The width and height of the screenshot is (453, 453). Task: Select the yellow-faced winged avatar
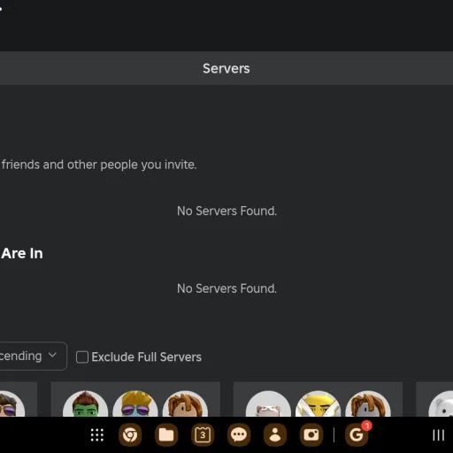318,403
